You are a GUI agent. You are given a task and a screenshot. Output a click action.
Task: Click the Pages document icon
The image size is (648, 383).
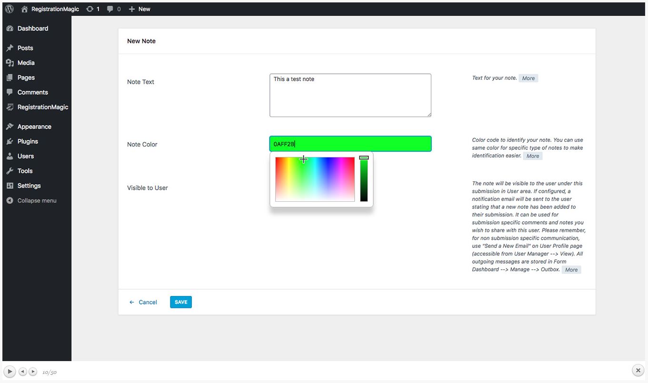point(10,78)
